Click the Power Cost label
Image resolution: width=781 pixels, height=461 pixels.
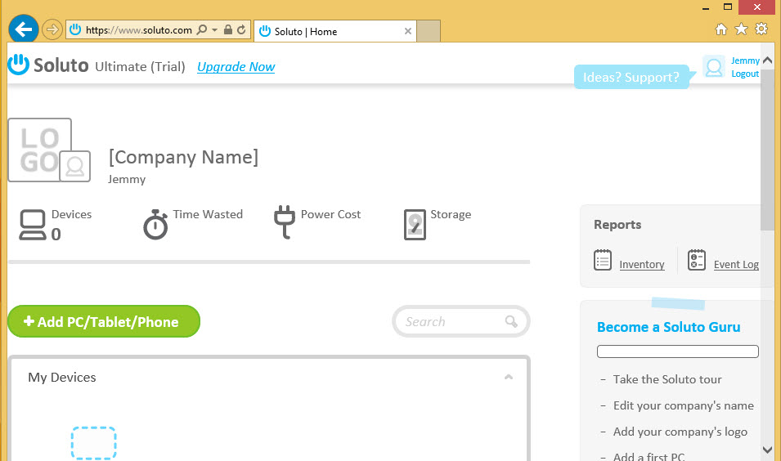[330, 215]
